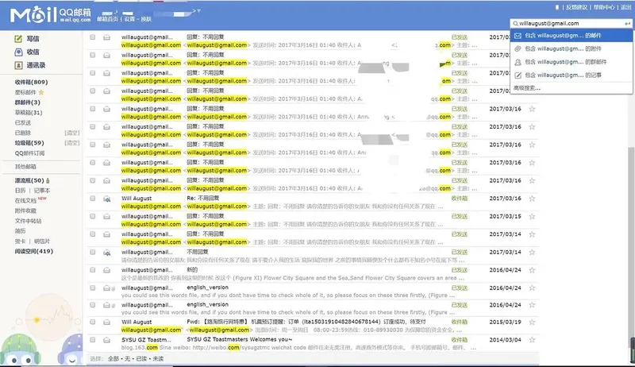Screen dimensions: 635x367
Task: Choose "包含 willaugust@gm... 的群邮件" suggestion
Action: (x=571, y=62)
